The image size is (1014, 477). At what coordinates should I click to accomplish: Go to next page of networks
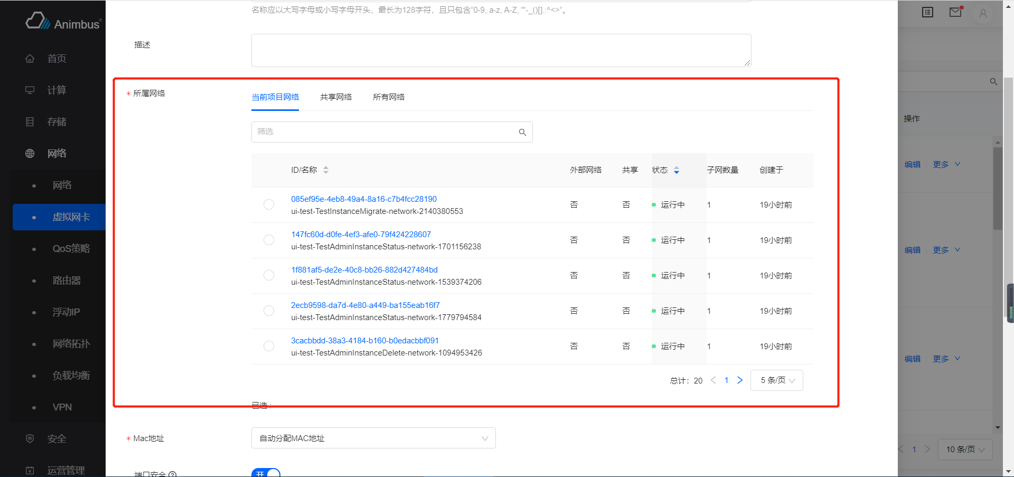pyautogui.click(x=740, y=380)
